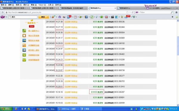Open the Windows Start button
The width and height of the screenshot is (179, 111).
6,109
